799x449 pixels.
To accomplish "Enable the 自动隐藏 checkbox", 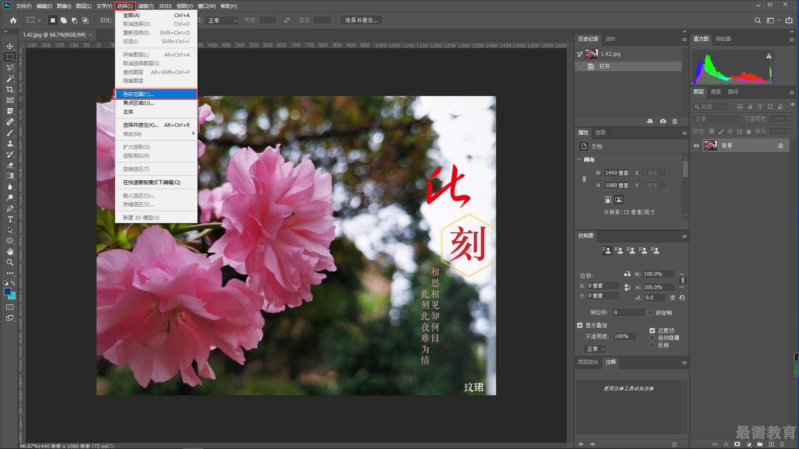I will pos(652,338).
